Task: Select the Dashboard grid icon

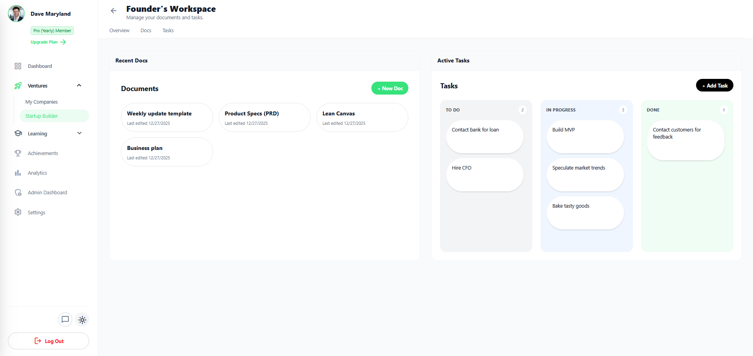Action: click(x=18, y=66)
